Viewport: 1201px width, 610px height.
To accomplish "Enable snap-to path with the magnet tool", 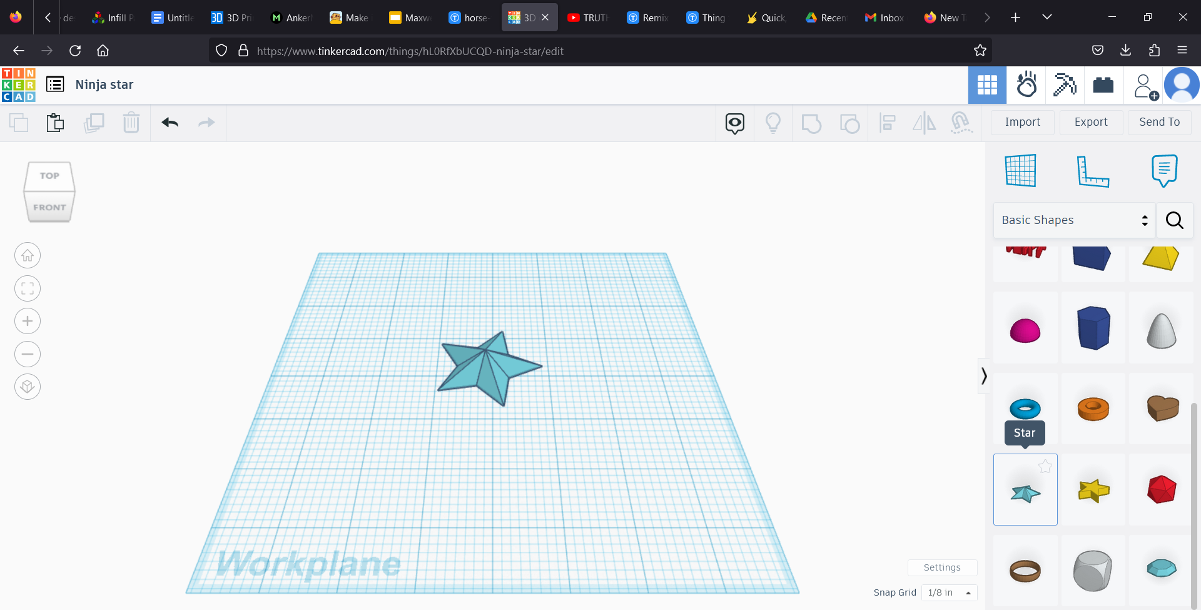I will (x=962, y=123).
